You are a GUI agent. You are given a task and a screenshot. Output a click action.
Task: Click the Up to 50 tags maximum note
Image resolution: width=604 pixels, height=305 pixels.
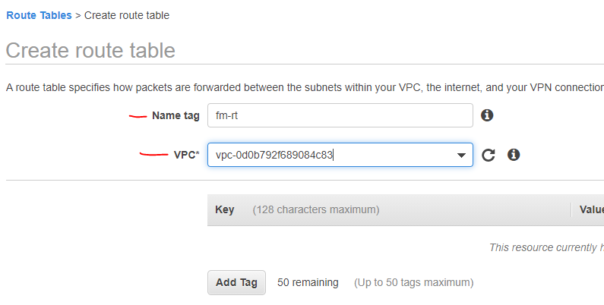click(413, 282)
